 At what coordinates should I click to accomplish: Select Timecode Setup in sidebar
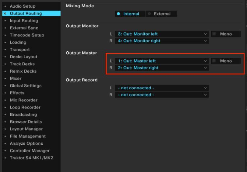27,35
